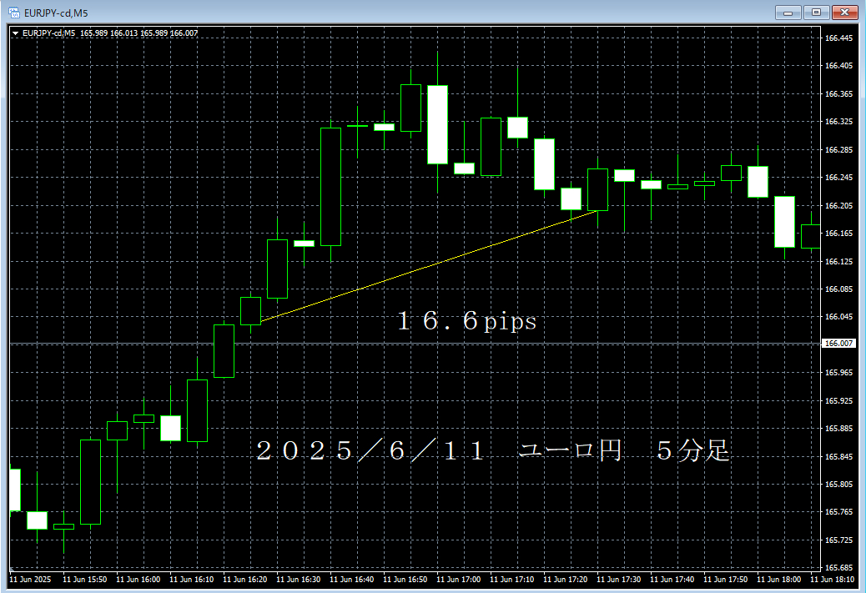
Task: Click the "11 Jun 17:00" time axis label
Action: 458,579
